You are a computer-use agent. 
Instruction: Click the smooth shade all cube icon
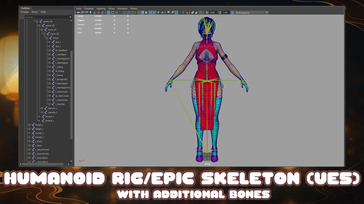pos(142,13)
